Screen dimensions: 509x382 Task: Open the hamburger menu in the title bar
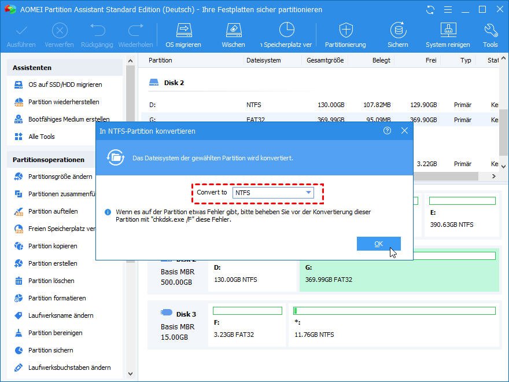(448, 10)
